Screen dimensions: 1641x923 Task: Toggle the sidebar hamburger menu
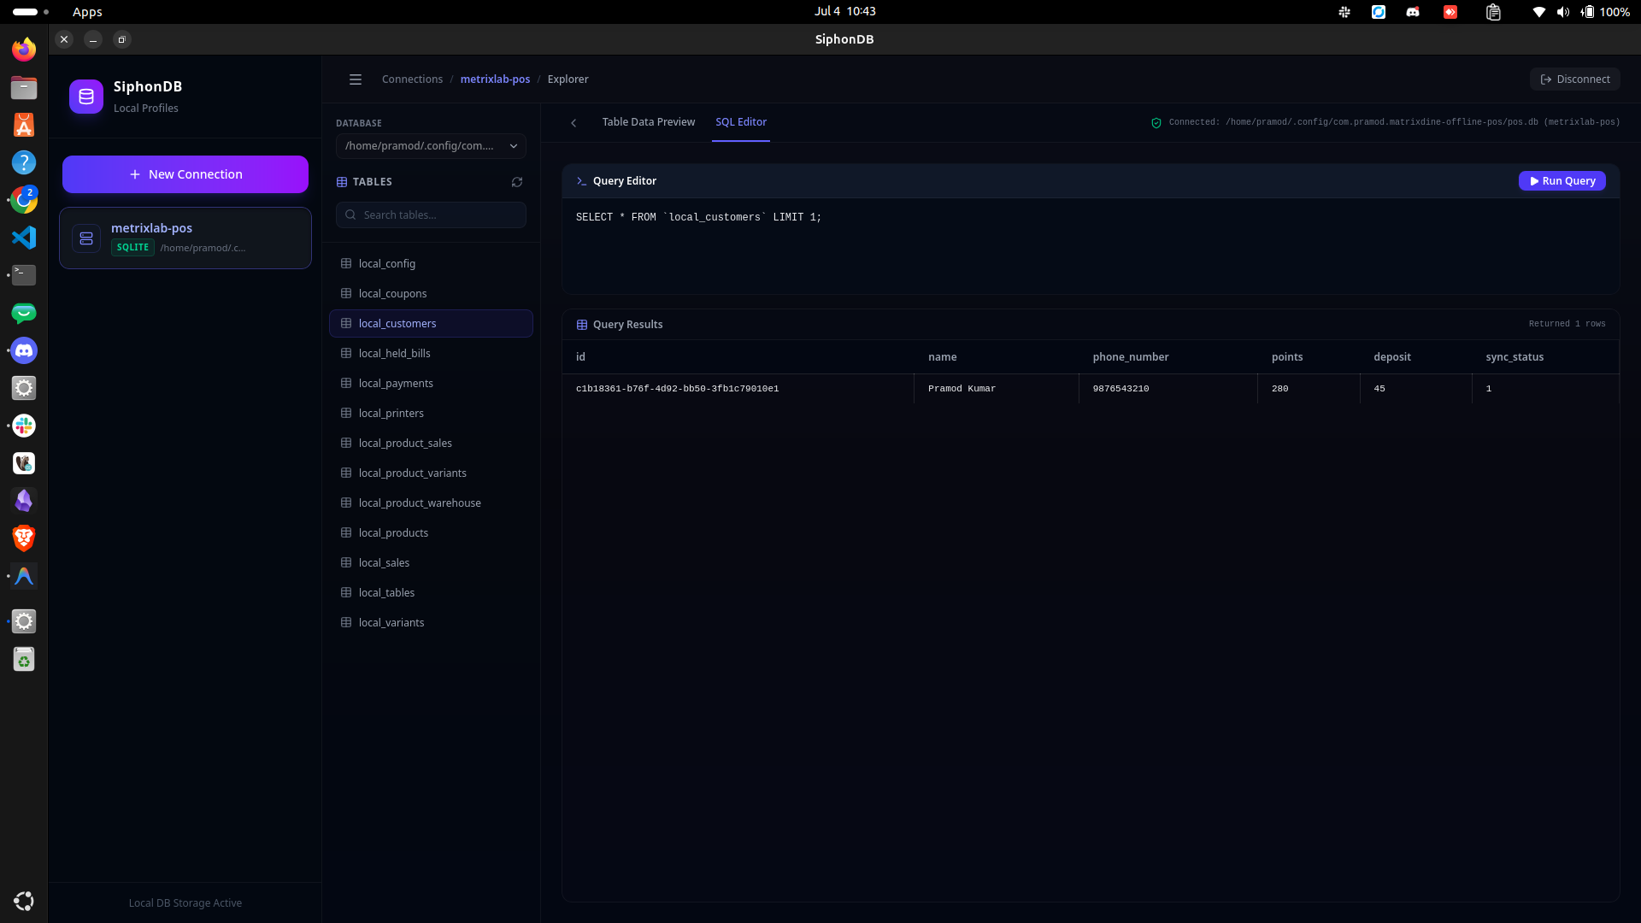pos(356,79)
